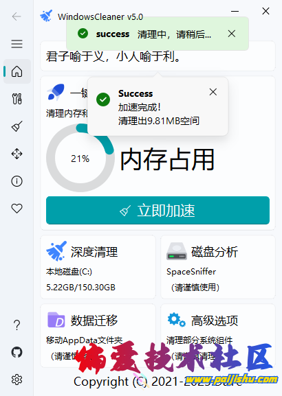Image resolution: width=282 pixels, height=396 pixels.
Task: Open the 高级选项 card
Action: click(218, 336)
